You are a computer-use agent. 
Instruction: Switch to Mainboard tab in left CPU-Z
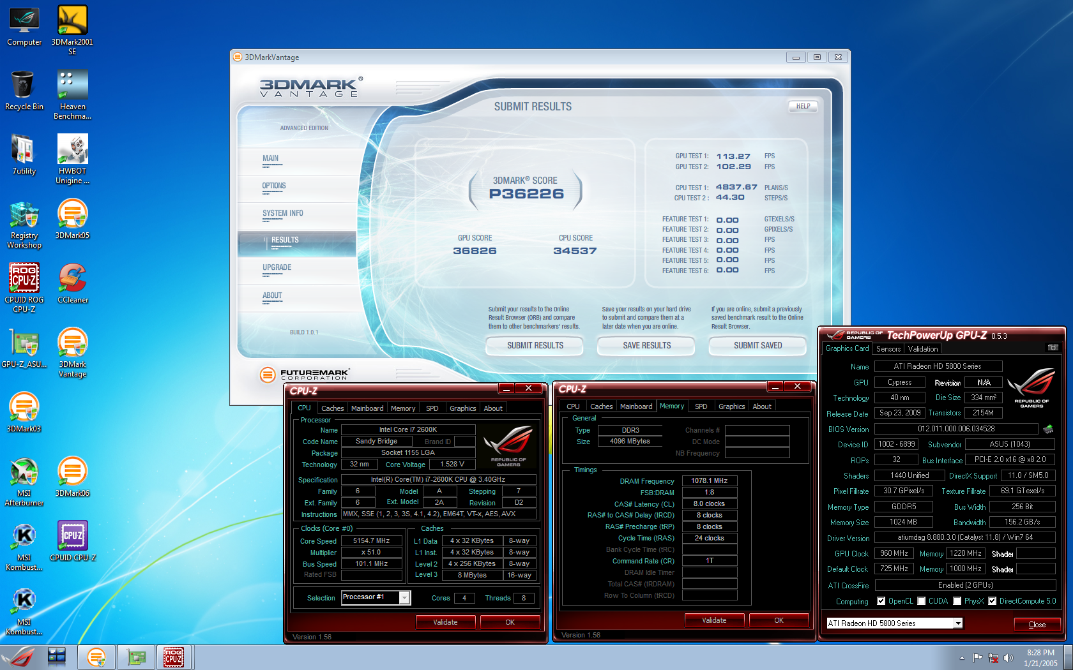[367, 408]
